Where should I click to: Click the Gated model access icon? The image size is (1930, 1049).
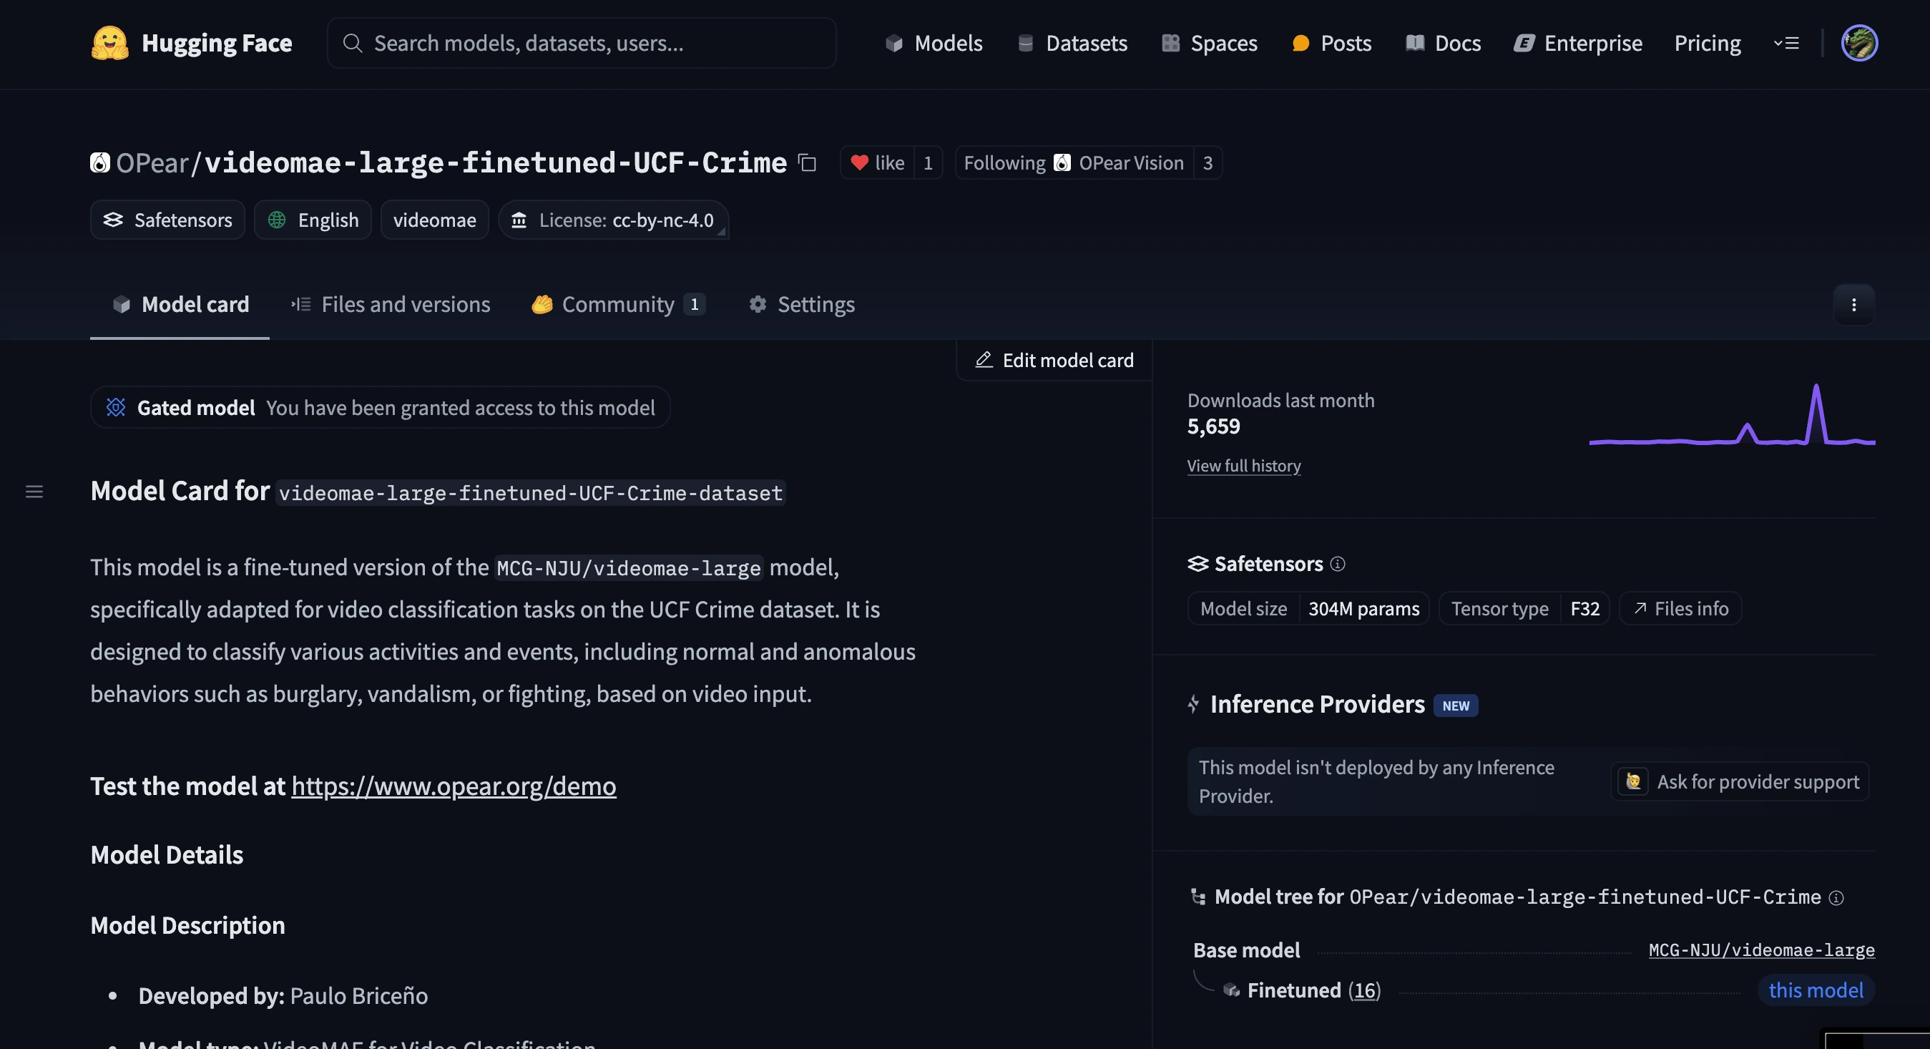tap(115, 407)
